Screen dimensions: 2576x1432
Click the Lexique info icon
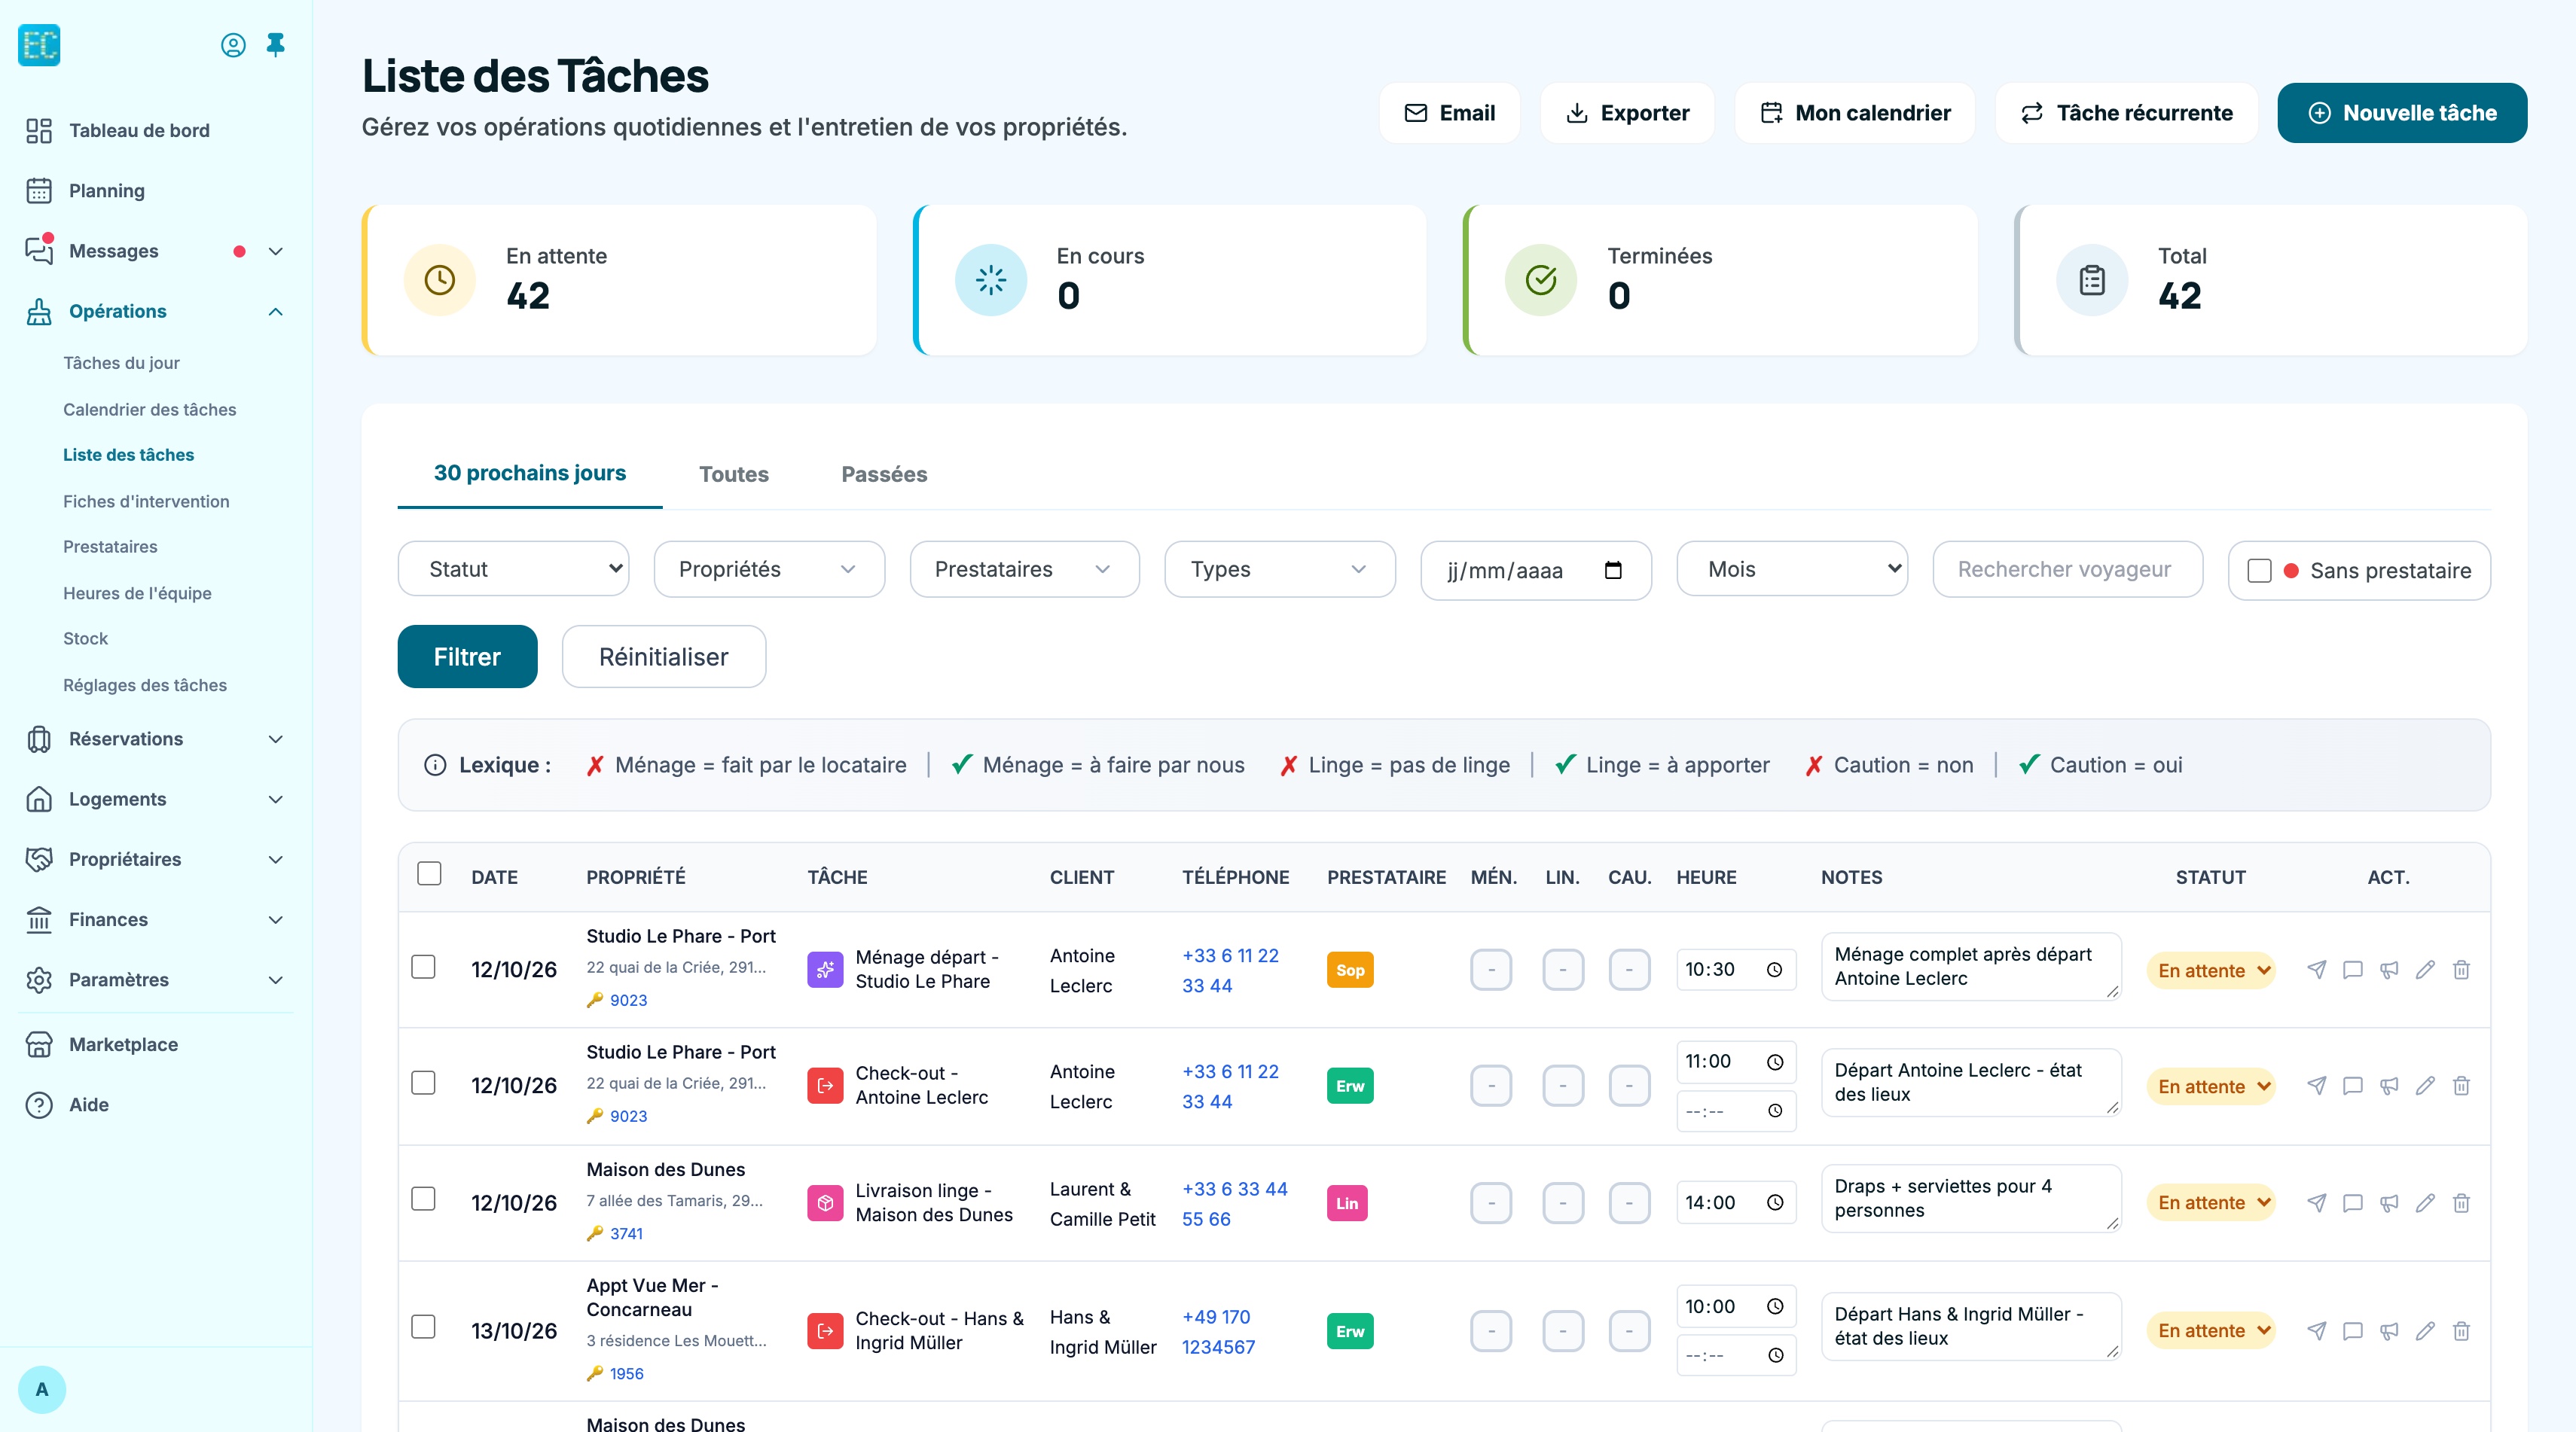pyautogui.click(x=435, y=764)
